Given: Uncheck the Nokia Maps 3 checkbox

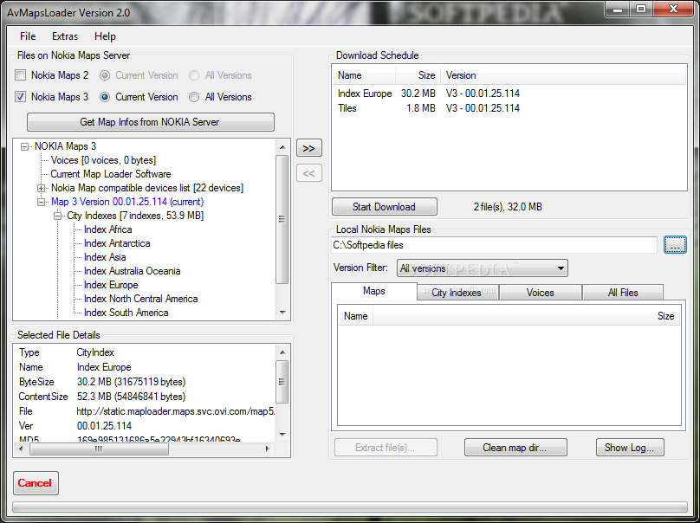Looking at the screenshot, I should [x=21, y=96].
